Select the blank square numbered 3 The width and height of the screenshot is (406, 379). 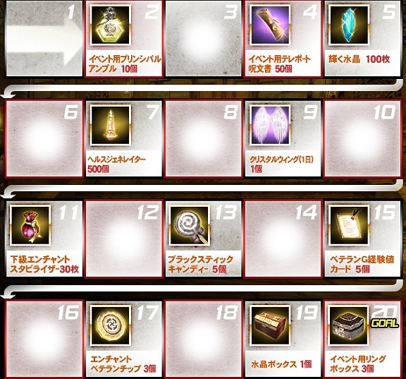point(203,38)
